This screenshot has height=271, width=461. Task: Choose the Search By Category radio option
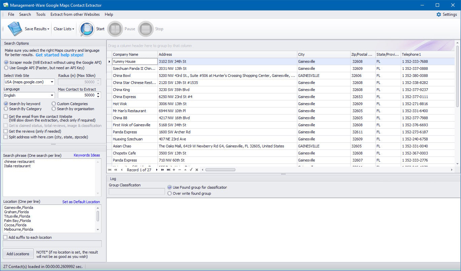pyautogui.click(x=6, y=109)
